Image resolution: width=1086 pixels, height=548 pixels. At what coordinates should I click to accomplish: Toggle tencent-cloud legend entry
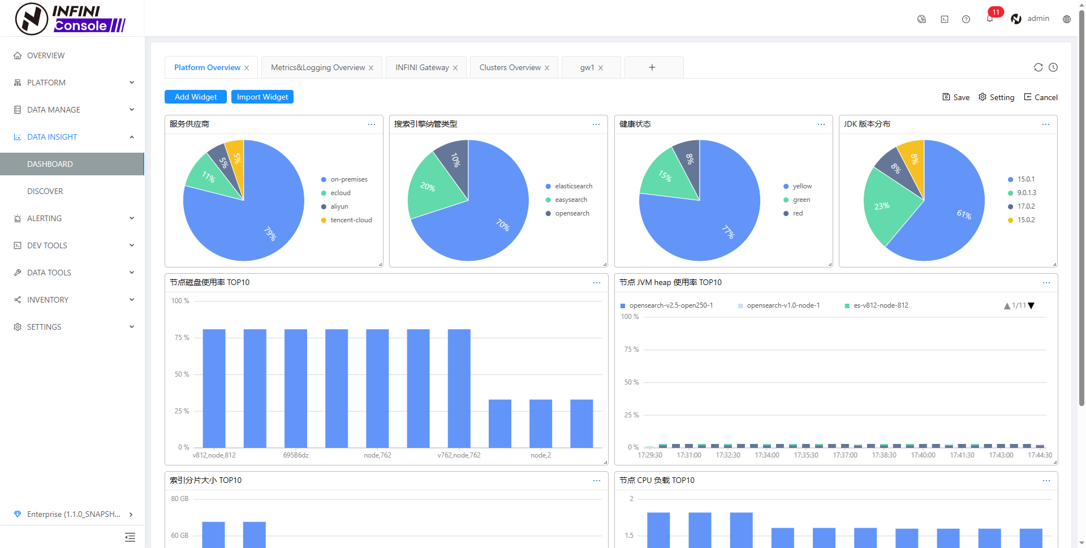pyautogui.click(x=347, y=220)
